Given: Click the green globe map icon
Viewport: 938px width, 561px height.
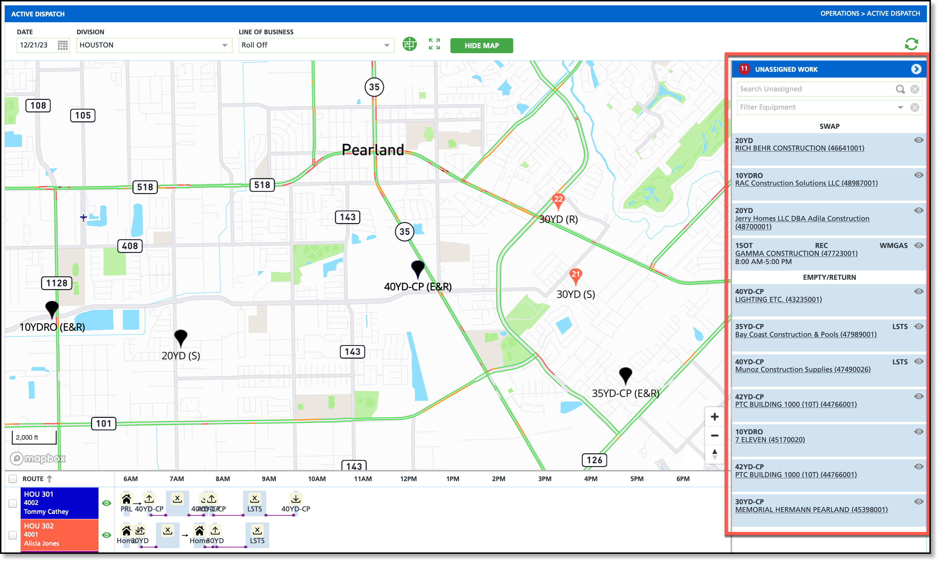Looking at the screenshot, I should point(409,44).
